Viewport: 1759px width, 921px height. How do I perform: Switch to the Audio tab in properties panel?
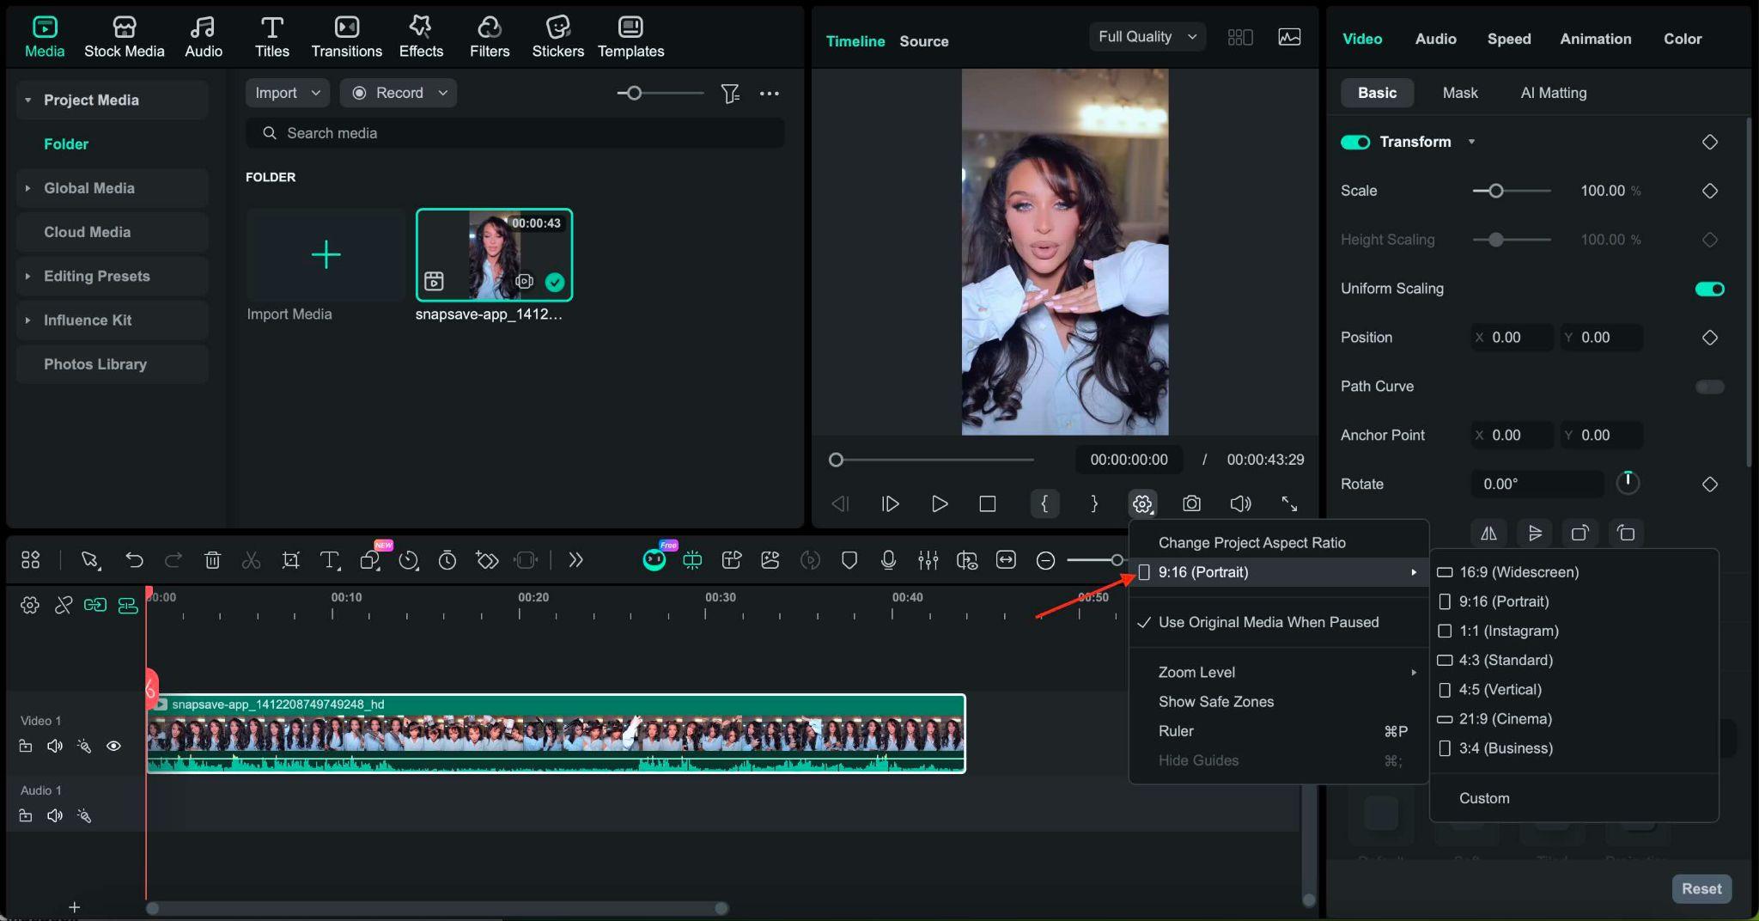[1434, 39]
